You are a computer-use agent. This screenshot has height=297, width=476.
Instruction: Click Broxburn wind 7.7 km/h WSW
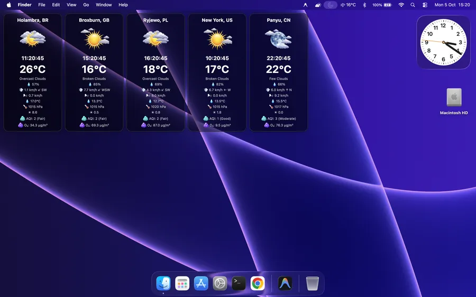[94, 90]
